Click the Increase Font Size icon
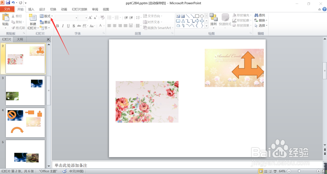This screenshot has width=327, height=174. click(x=90, y=18)
